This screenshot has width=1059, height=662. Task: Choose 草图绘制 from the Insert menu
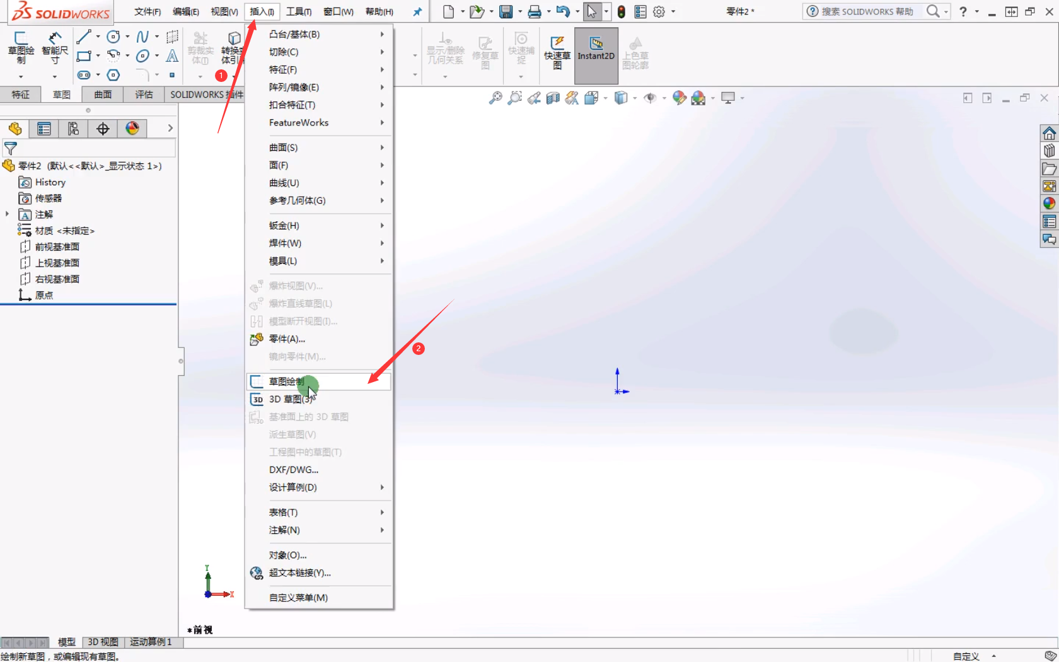point(319,381)
